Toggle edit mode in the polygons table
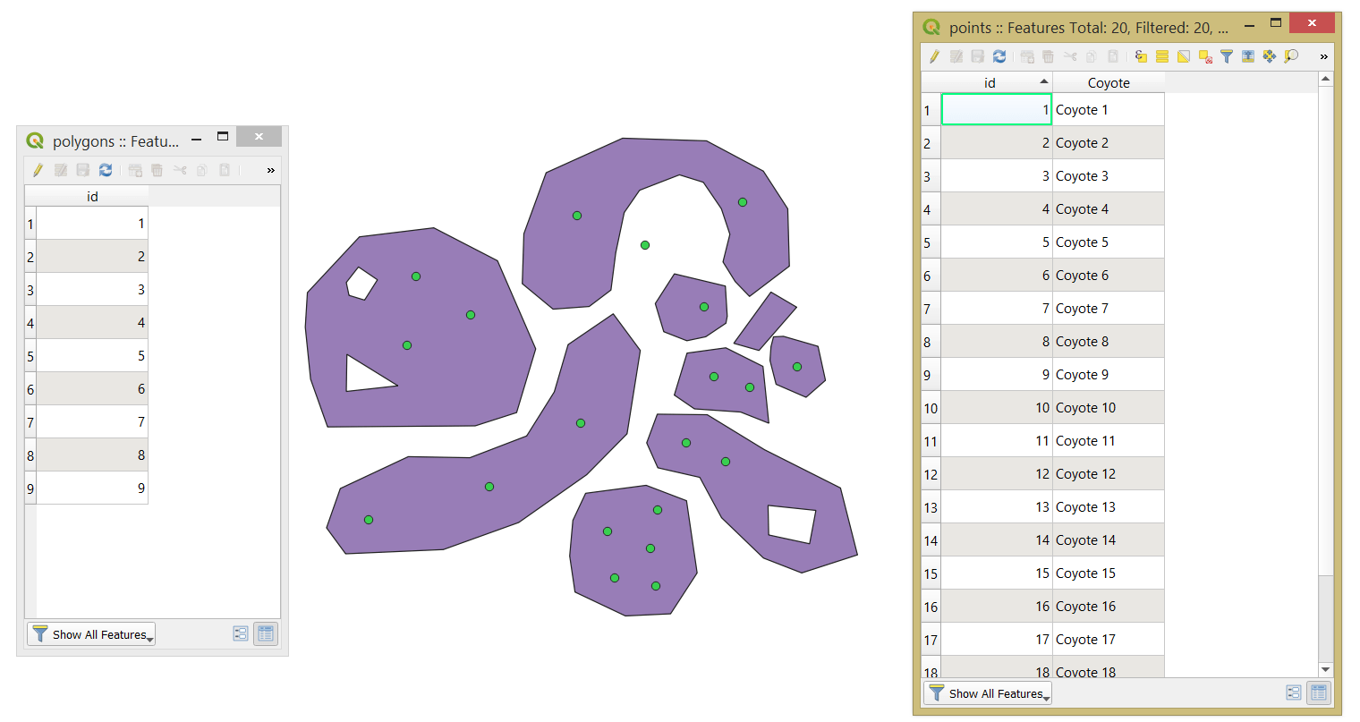 point(38,170)
